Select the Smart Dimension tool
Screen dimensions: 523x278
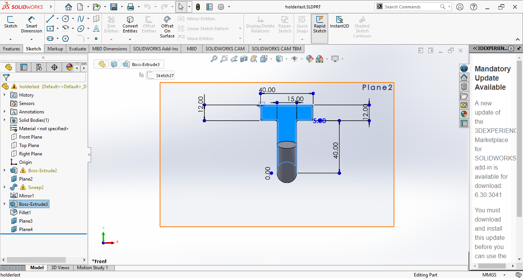click(31, 24)
